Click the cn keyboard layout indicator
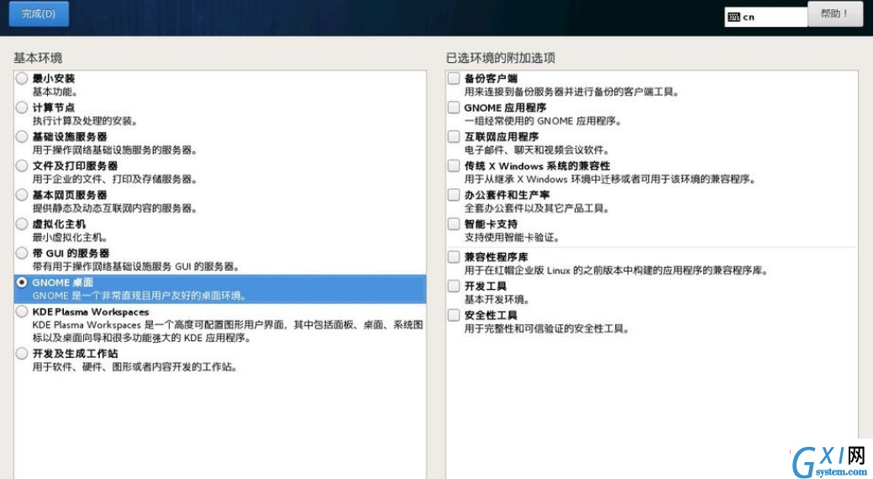 click(765, 18)
